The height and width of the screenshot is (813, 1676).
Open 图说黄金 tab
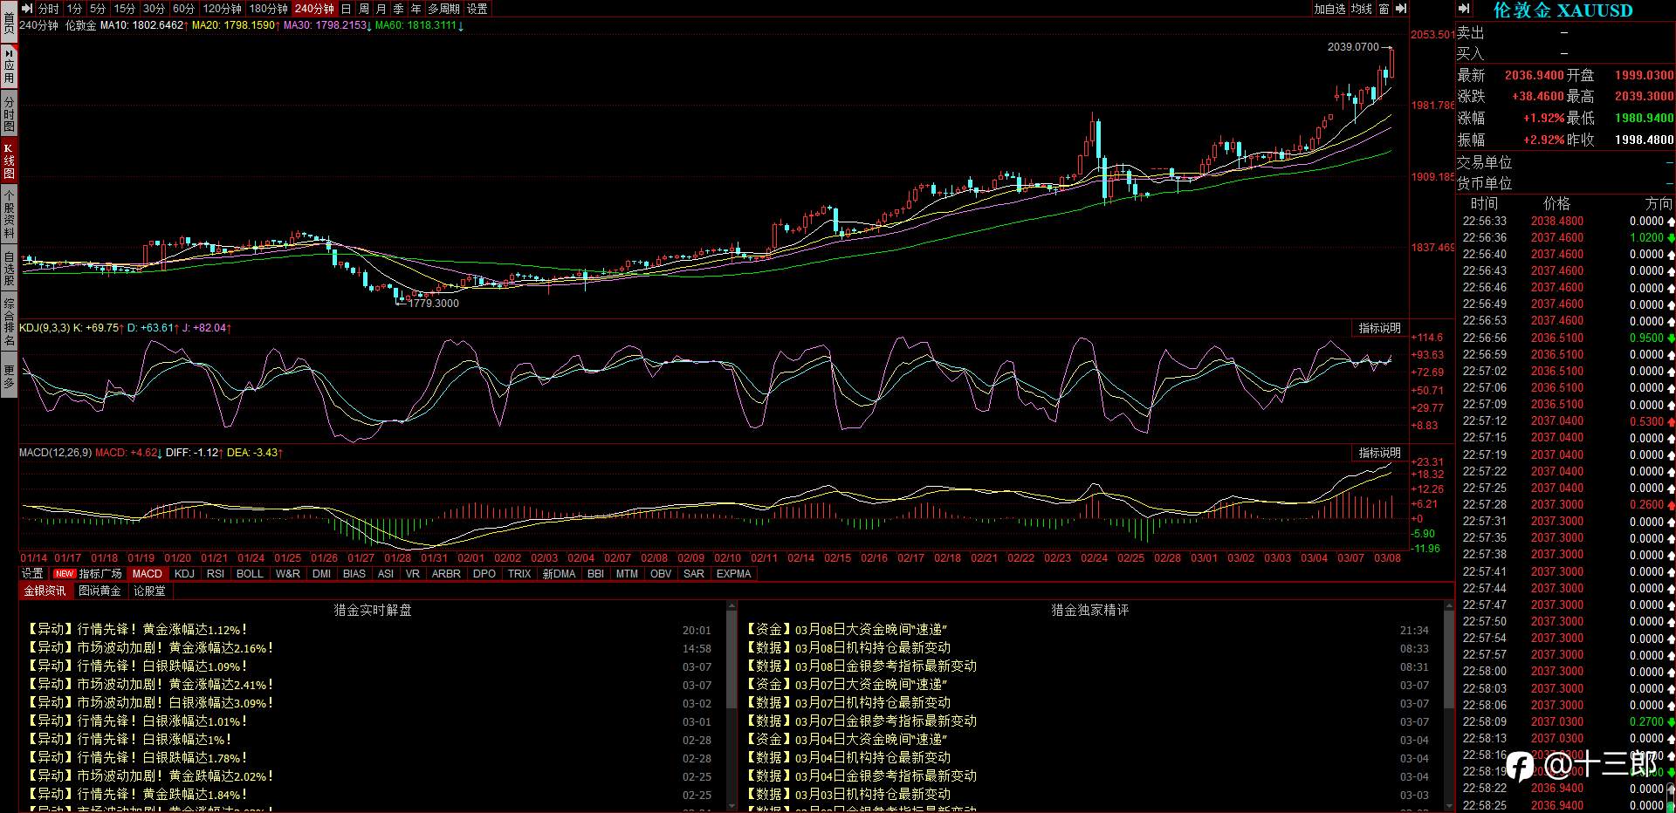pyautogui.click(x=100, y=591)
